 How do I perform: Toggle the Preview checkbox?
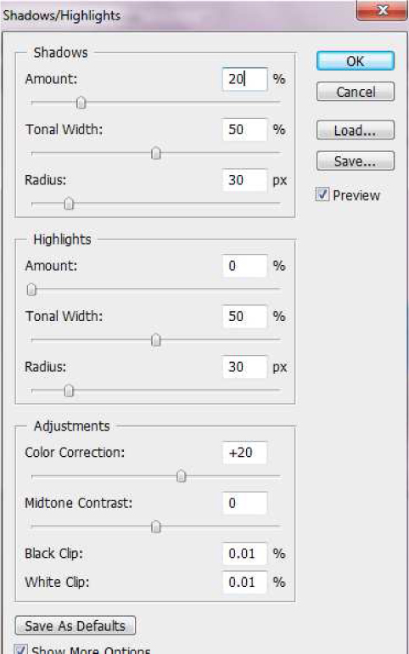[x=322, y=195]
